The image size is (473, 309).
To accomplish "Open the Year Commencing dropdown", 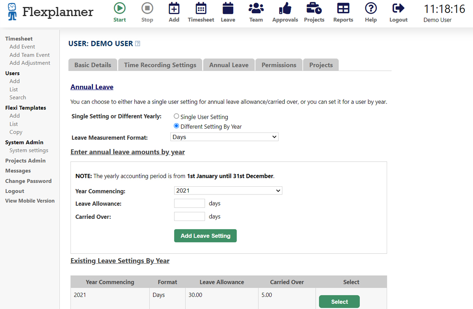I will point(228,191).
